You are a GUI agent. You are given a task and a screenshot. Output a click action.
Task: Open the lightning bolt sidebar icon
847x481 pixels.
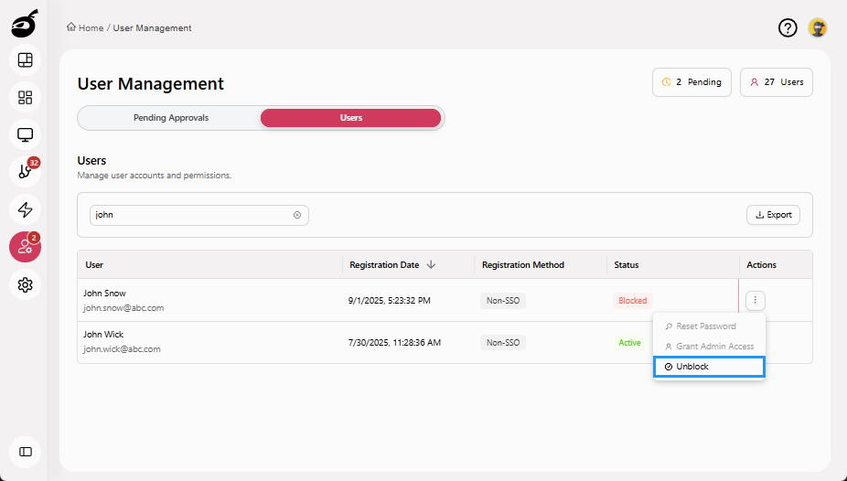tap(26, 209)
